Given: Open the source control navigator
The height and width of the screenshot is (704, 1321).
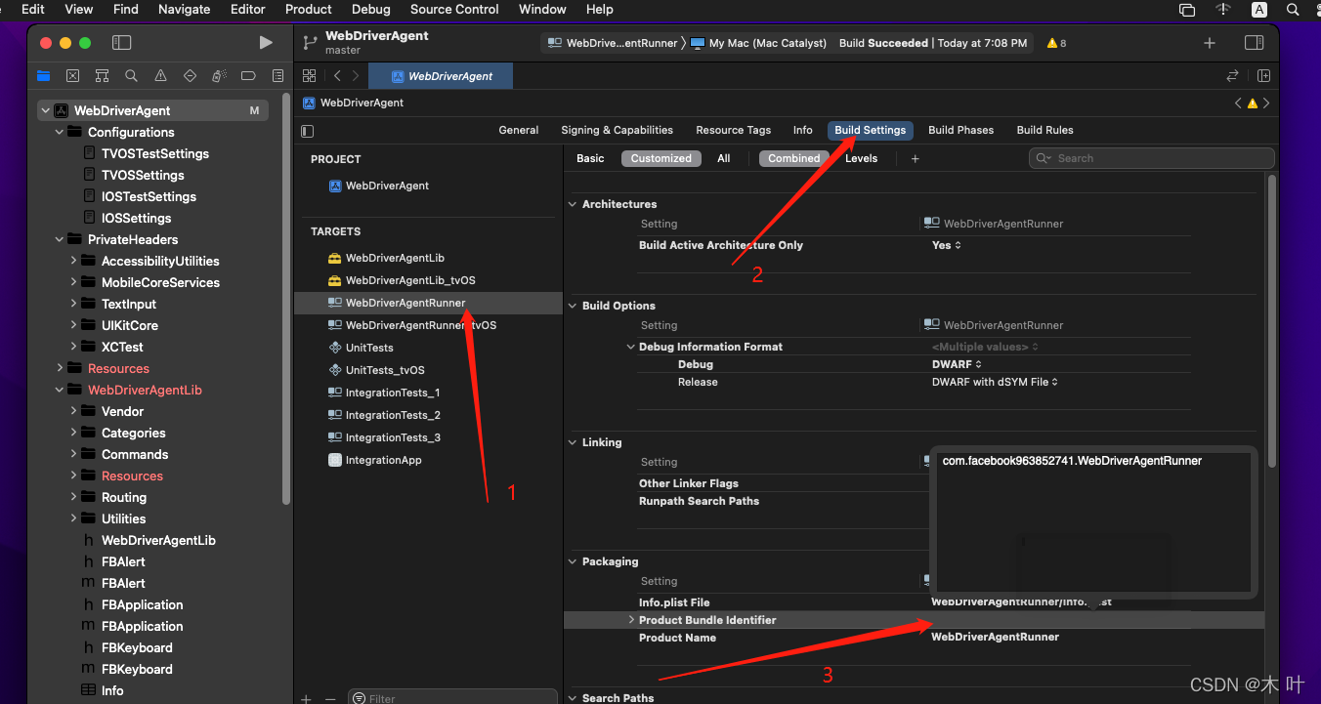Looking at the screenshot, I should pos(72,76).
